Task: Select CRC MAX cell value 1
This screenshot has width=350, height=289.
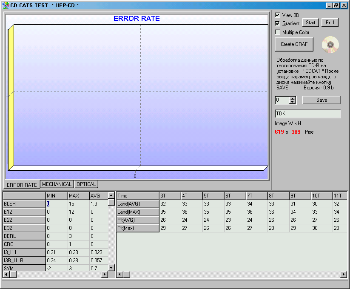Action: click(x=79, y=244)
